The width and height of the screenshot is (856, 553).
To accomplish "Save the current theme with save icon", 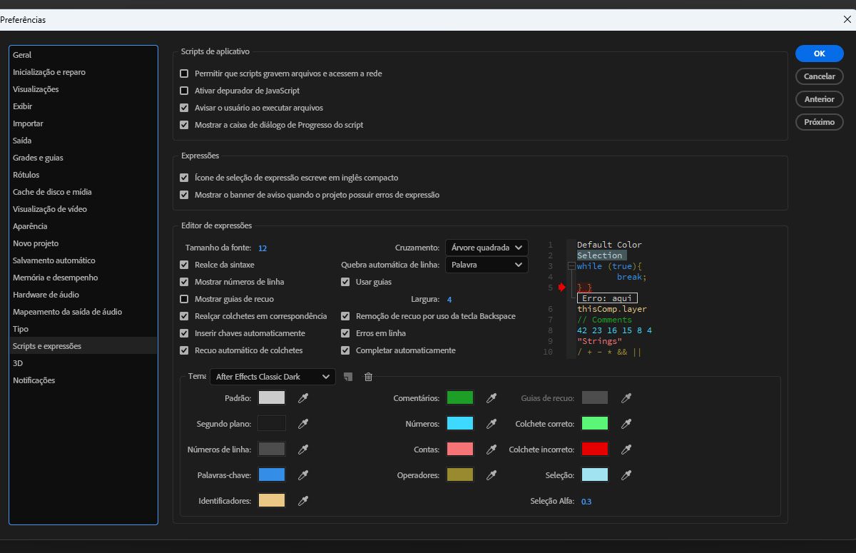I will click(348, 377).
